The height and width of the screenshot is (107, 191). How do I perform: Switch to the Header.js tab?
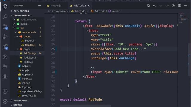point(54,6)
